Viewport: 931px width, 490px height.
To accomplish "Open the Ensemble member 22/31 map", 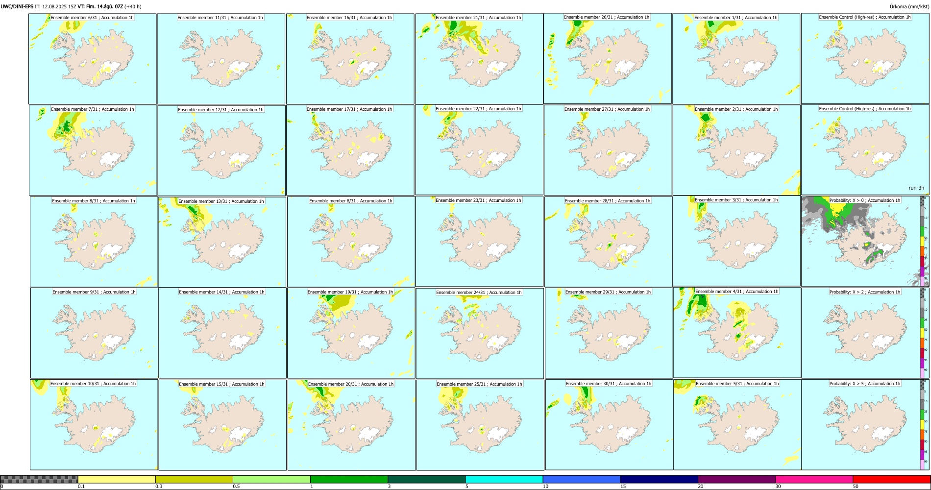I will pos(479,150).
